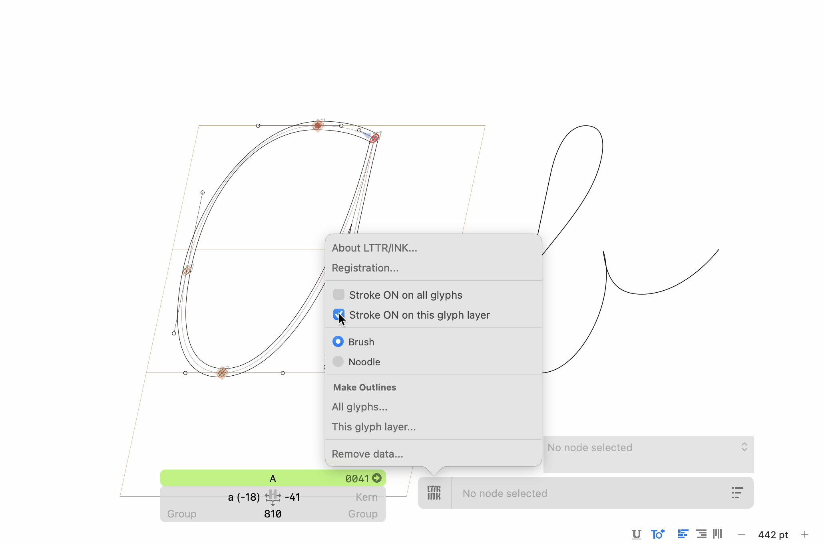The width and height of the screenshot is (824, 543).
Task: Zoom in with the plus button
Action: pos(805,534)
